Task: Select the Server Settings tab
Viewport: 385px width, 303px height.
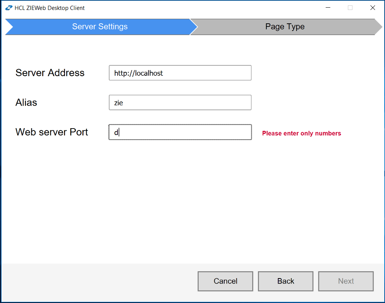Action: coord(100,27)
